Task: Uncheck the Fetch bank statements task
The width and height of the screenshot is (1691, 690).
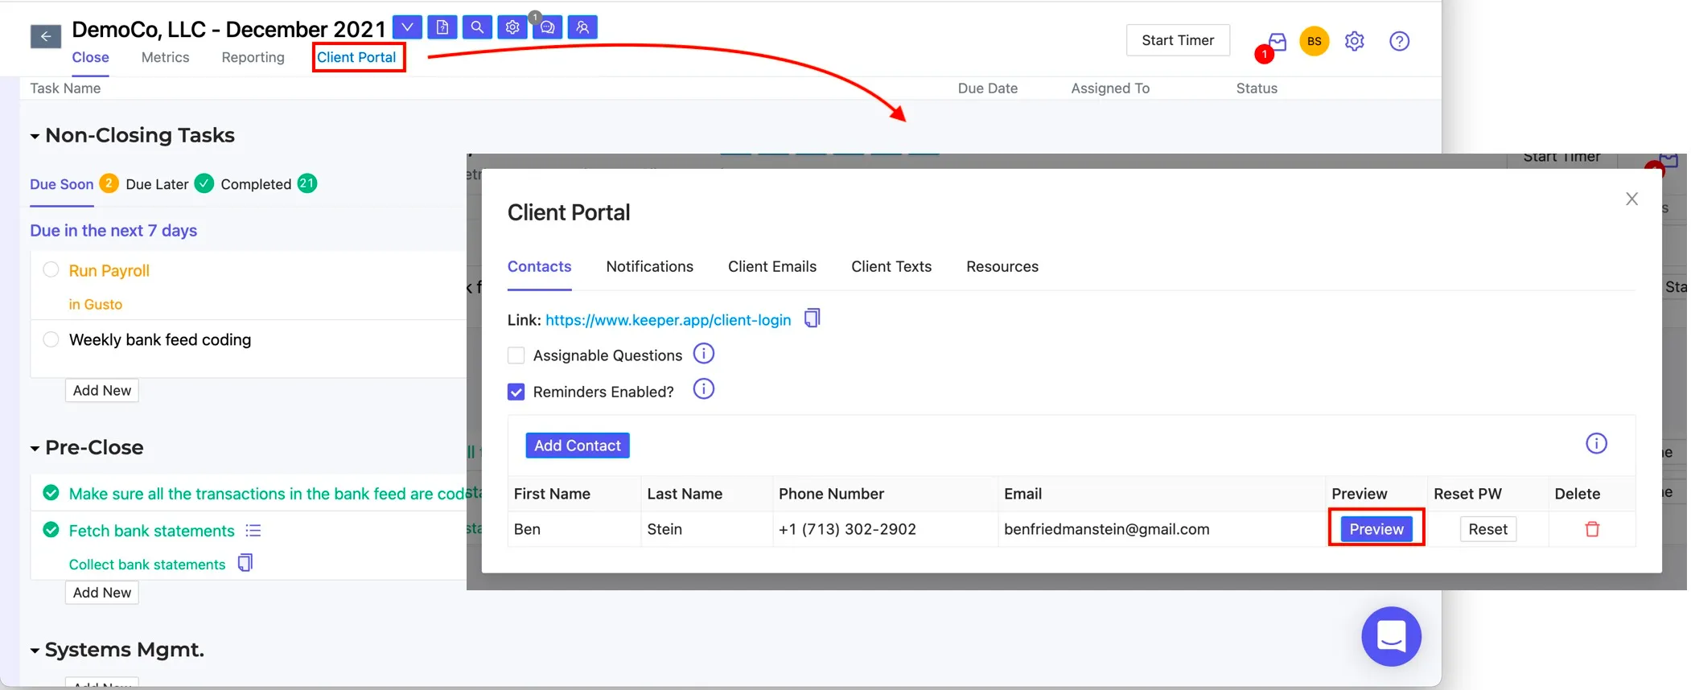Action: 51,530
